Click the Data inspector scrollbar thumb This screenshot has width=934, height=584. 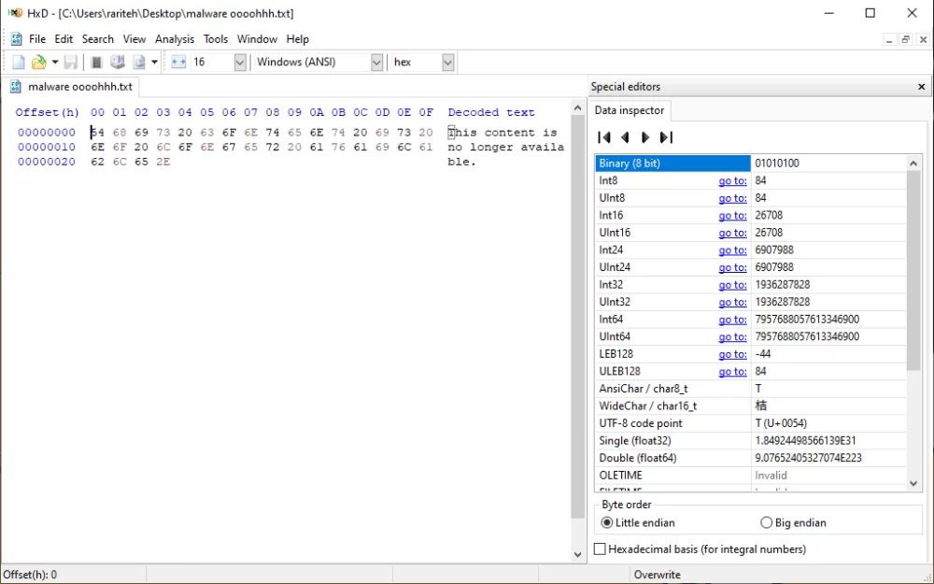click(x=913, y=271)
